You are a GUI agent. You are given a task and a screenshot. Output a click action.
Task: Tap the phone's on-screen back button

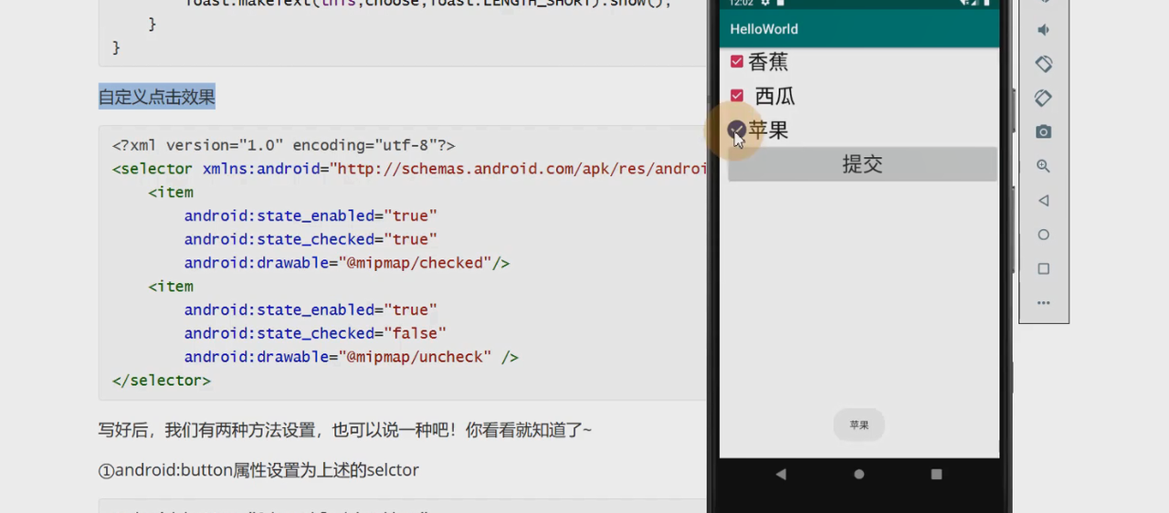point(781,474)
